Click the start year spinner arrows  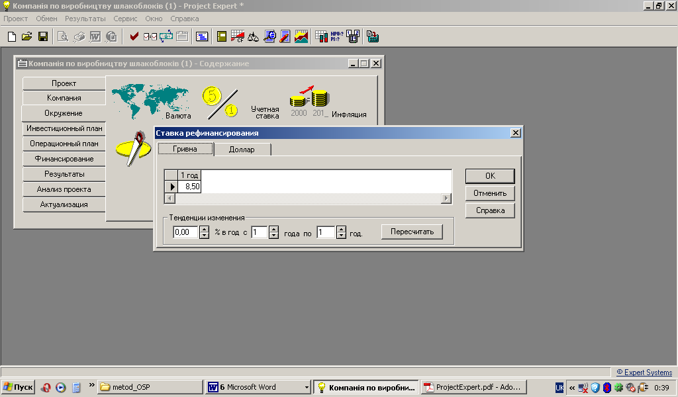[273, 232]
